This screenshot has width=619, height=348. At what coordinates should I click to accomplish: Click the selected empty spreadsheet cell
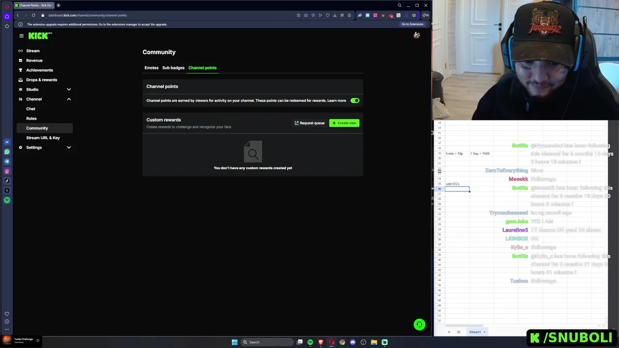pyautogui.click(x=457, y=189)
